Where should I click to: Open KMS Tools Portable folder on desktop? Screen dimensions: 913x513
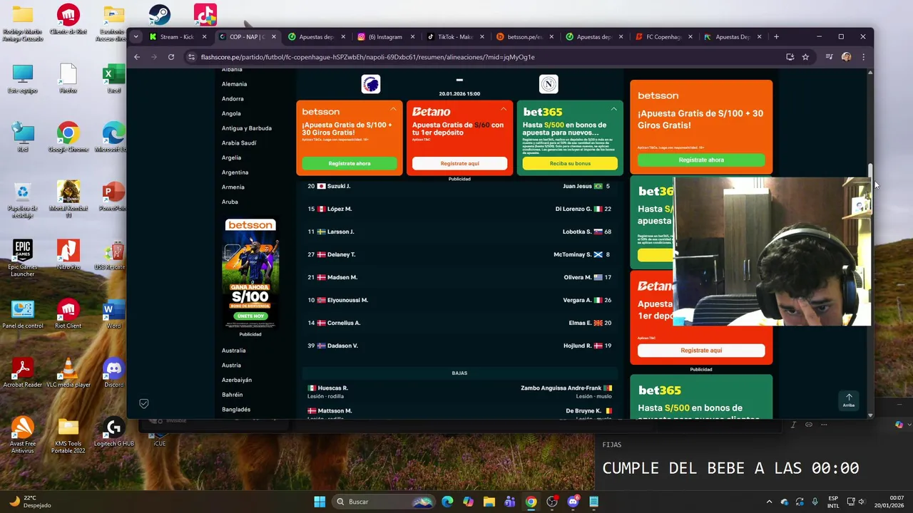click(68, 435)
